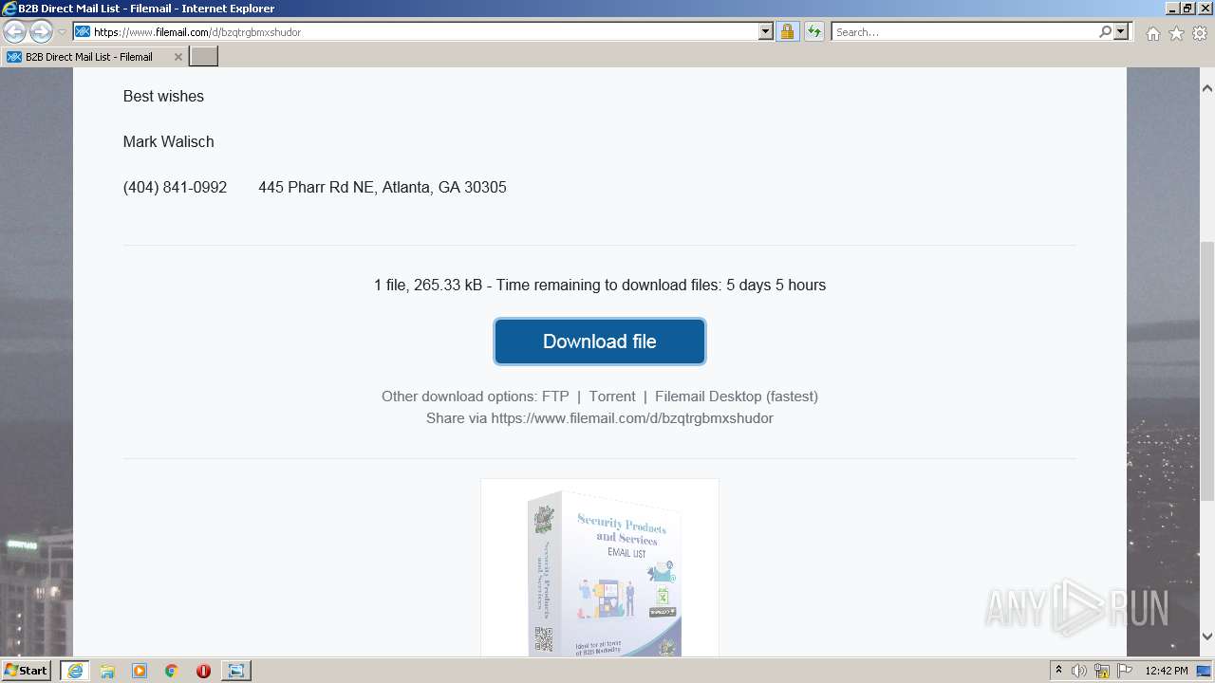Open File Explorer folder taskbar icon

107,671
